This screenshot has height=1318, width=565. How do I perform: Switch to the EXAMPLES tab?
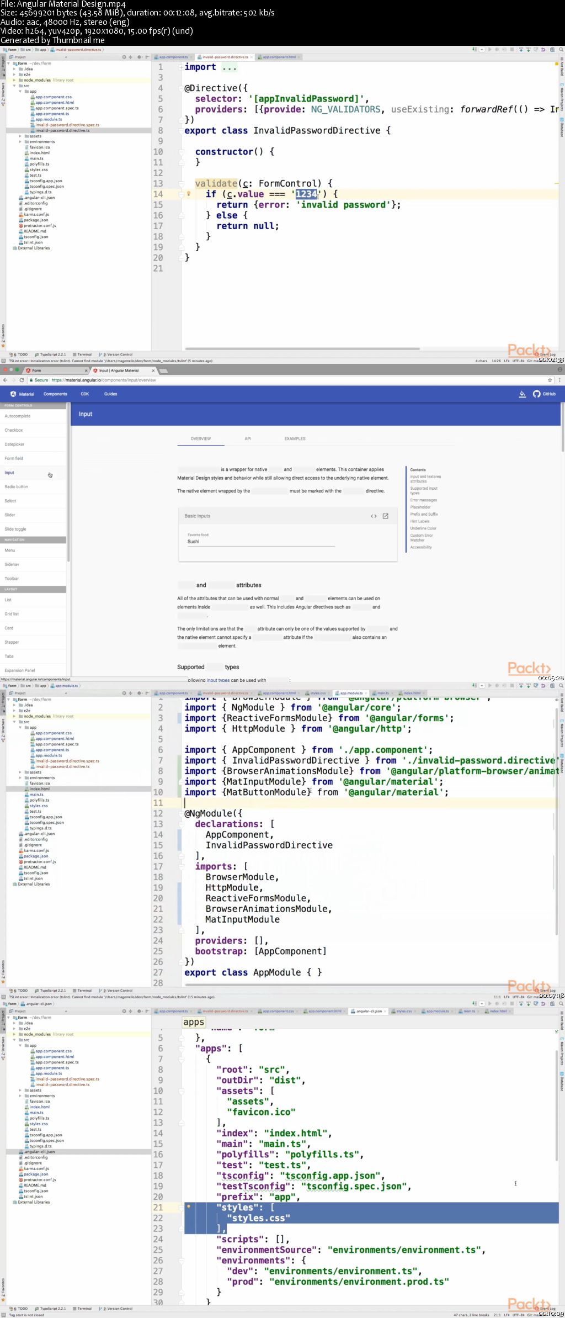(x=295, y=438)
